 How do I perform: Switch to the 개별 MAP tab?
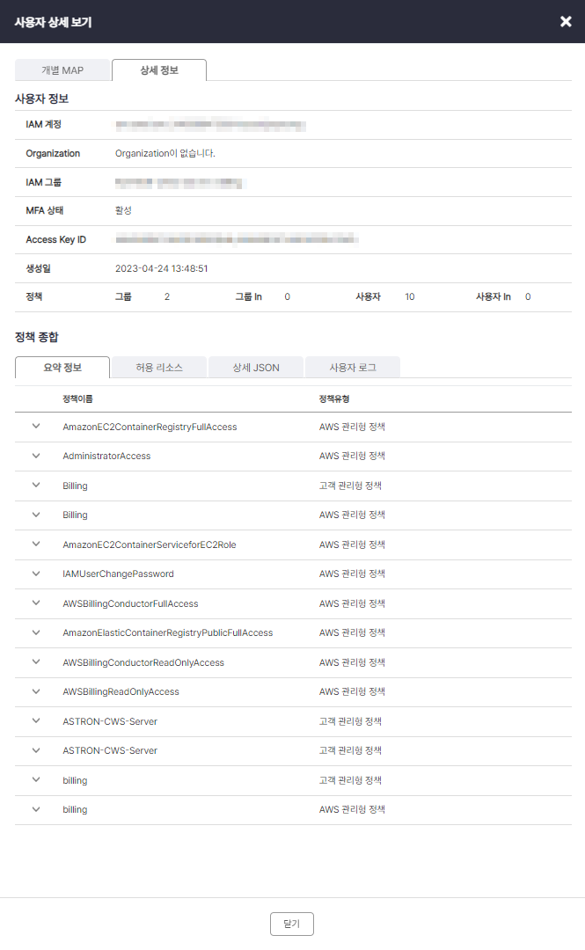pyautogui.click(x=62, y=69)
